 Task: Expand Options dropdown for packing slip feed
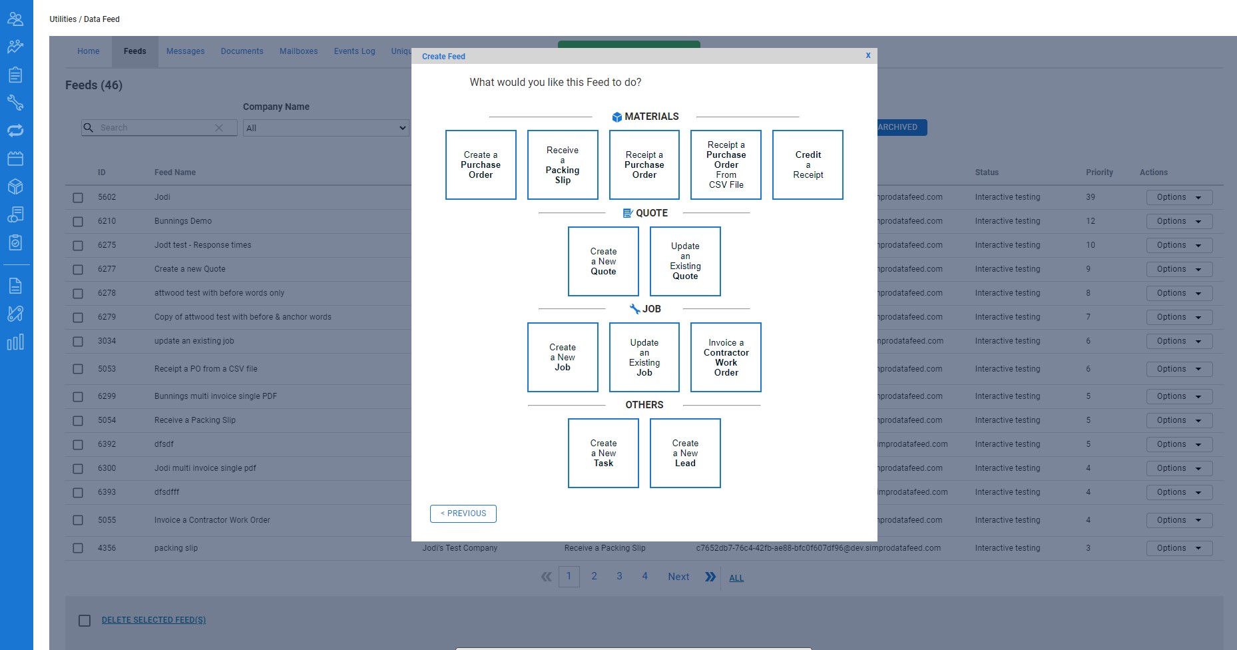coord(1178,549)
